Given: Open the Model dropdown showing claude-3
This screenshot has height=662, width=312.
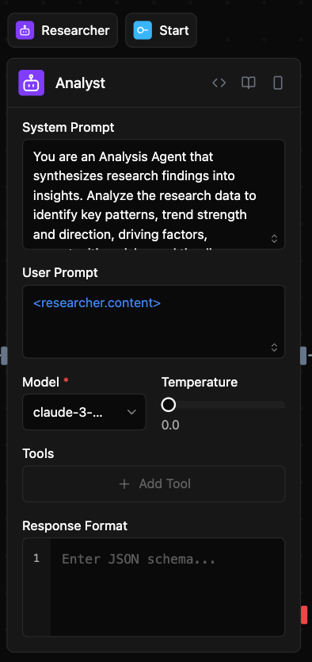Looking at the screenshot, I should [x=84, y=412].
